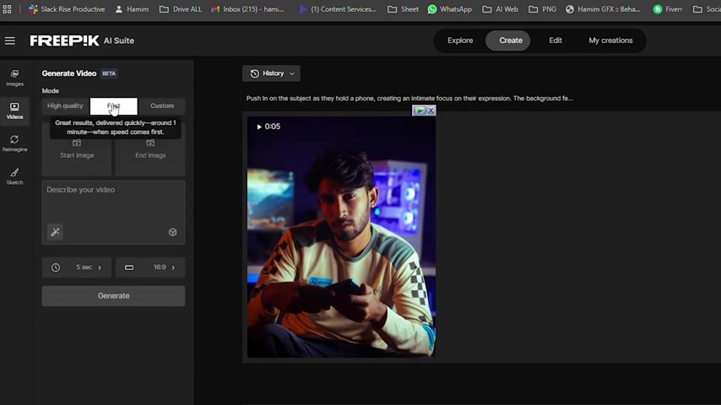Viewport: 721px width, 405px height.
Task: Click the green overlay play badge
Action: click(420, 111)
